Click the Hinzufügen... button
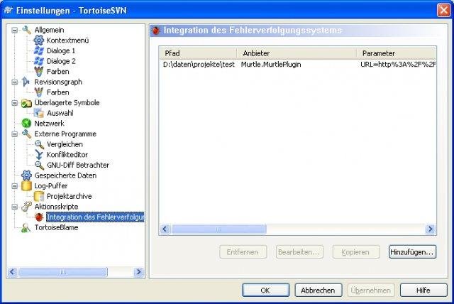The width and height of the screenshot is (454, 304). pos(412,252)
